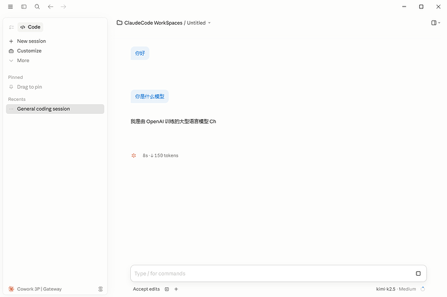The height and width of the screenshot is (297, 447).
Task: Click the OpenAI response text
Action: [174, 121]
